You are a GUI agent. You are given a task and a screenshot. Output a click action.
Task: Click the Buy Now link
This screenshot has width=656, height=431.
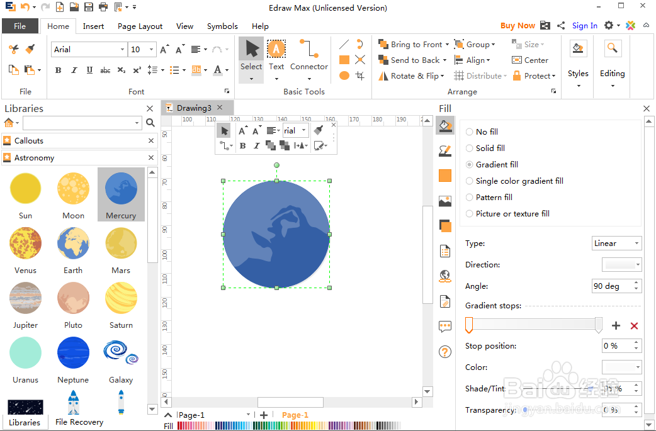pyautogui.click(x=517, y=26)
